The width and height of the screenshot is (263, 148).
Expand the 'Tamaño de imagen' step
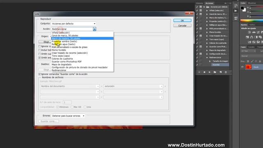point(210,61)
